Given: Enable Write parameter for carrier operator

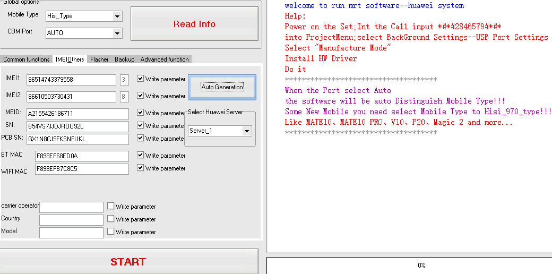Looking at the screenshot, I should click(110, 207).
